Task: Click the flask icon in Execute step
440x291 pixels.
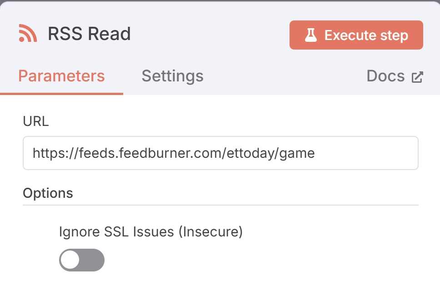Action: point(310,35)
